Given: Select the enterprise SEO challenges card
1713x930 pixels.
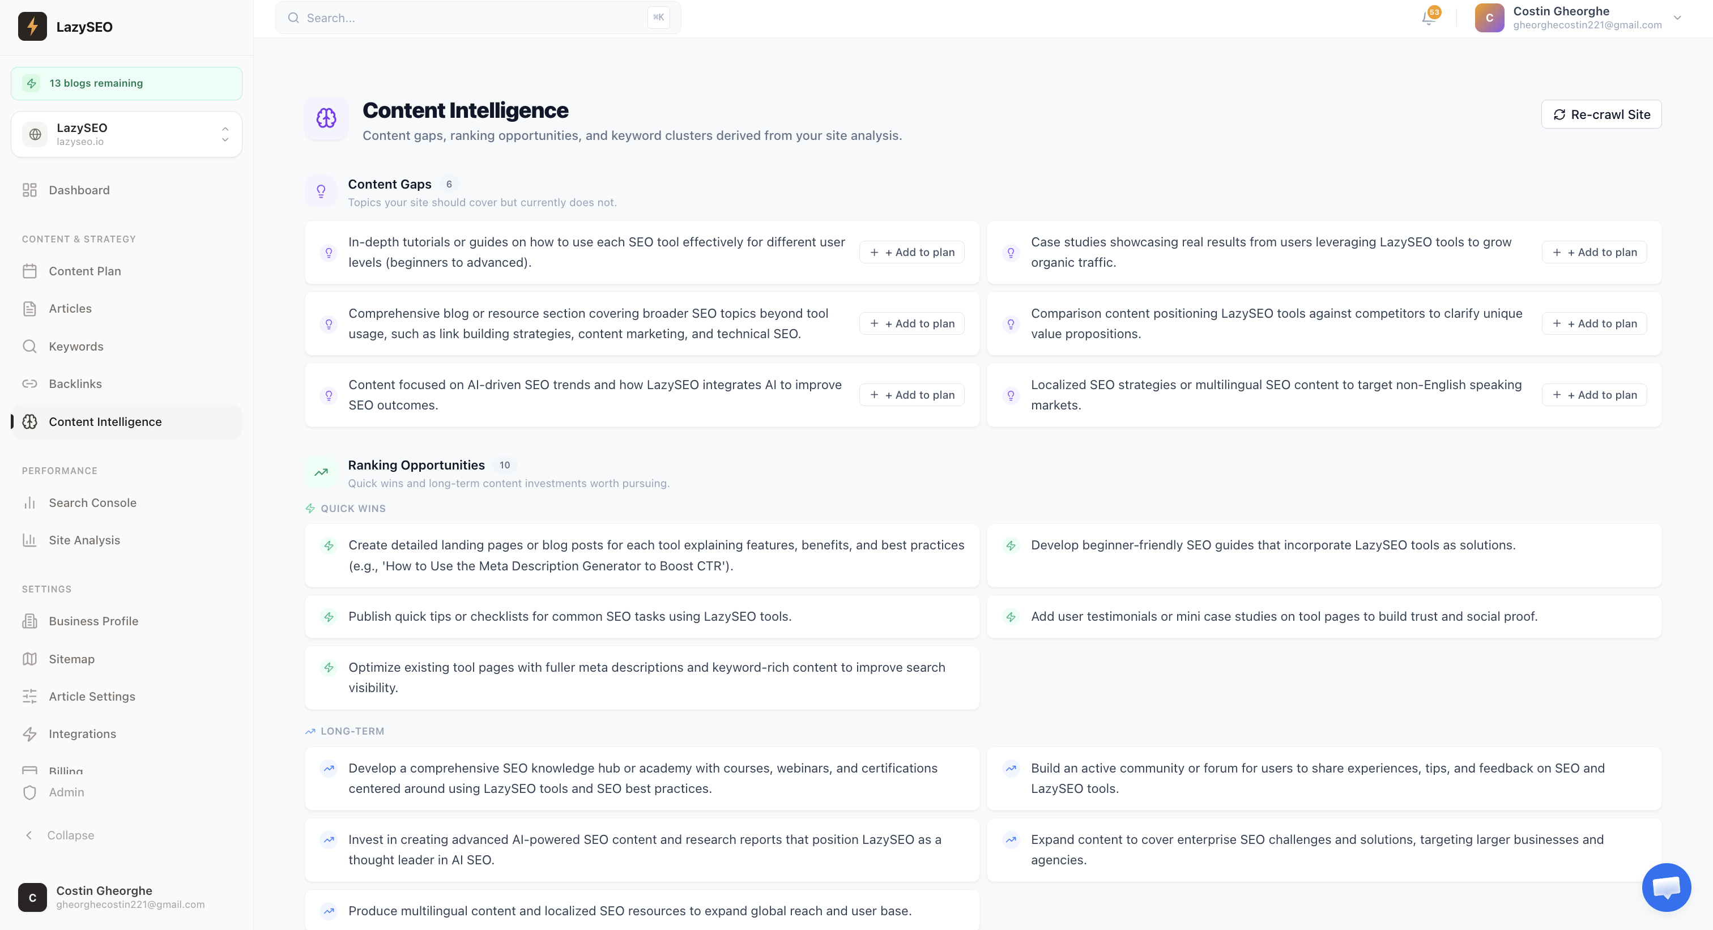Looking at the screenshot, I should pos(1324,850).
